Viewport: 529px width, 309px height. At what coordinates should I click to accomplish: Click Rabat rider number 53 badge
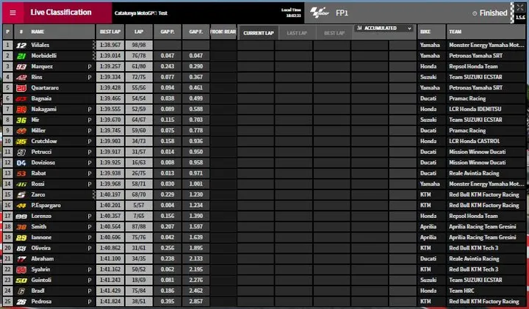pos(21,173)
